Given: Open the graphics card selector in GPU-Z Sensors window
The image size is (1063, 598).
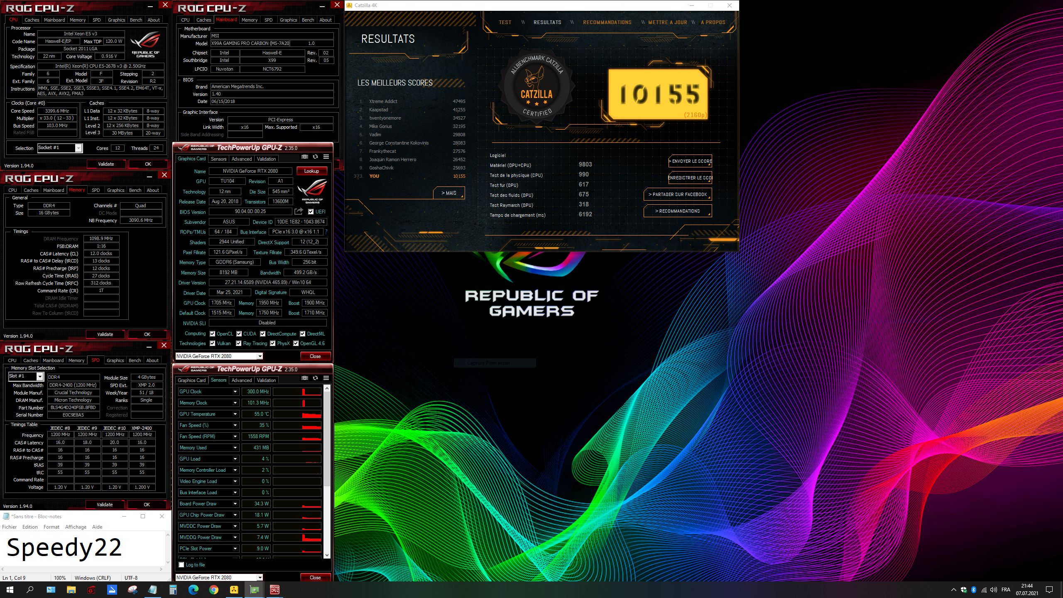Looking at the screenshot, I should point(219,578).
